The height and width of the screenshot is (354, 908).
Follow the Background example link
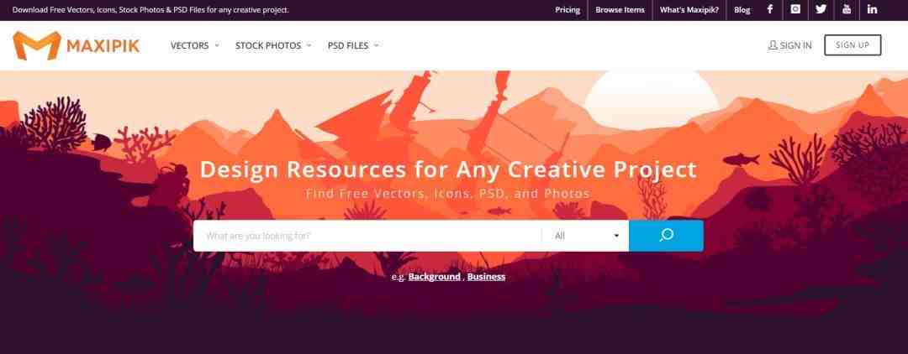(x=435, y=277)
